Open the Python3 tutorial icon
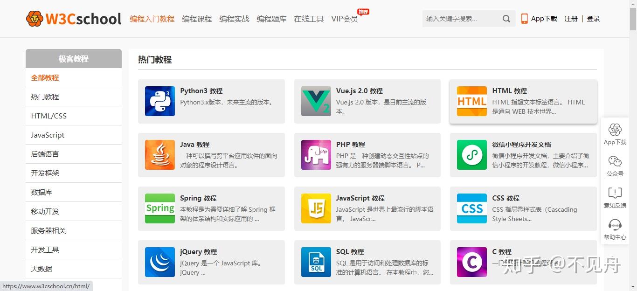Viewport: 637px width, 291px height. tap(160, 101)
